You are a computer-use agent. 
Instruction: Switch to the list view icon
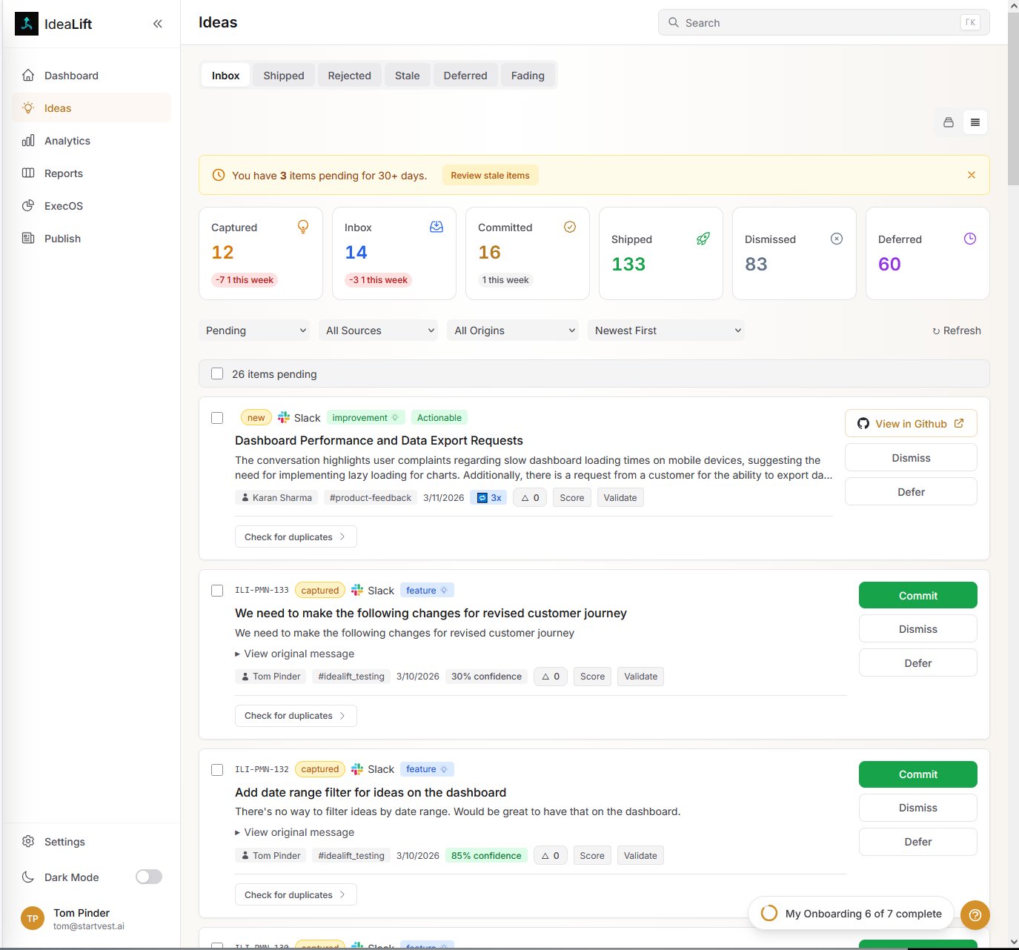[x=975, y=122]
